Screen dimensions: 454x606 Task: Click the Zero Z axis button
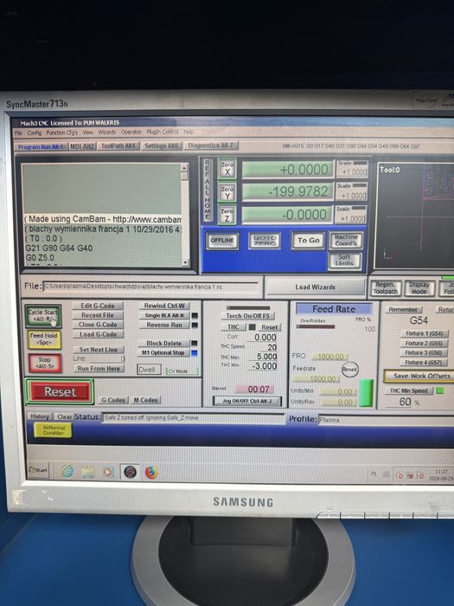click(x=227, y=215)
